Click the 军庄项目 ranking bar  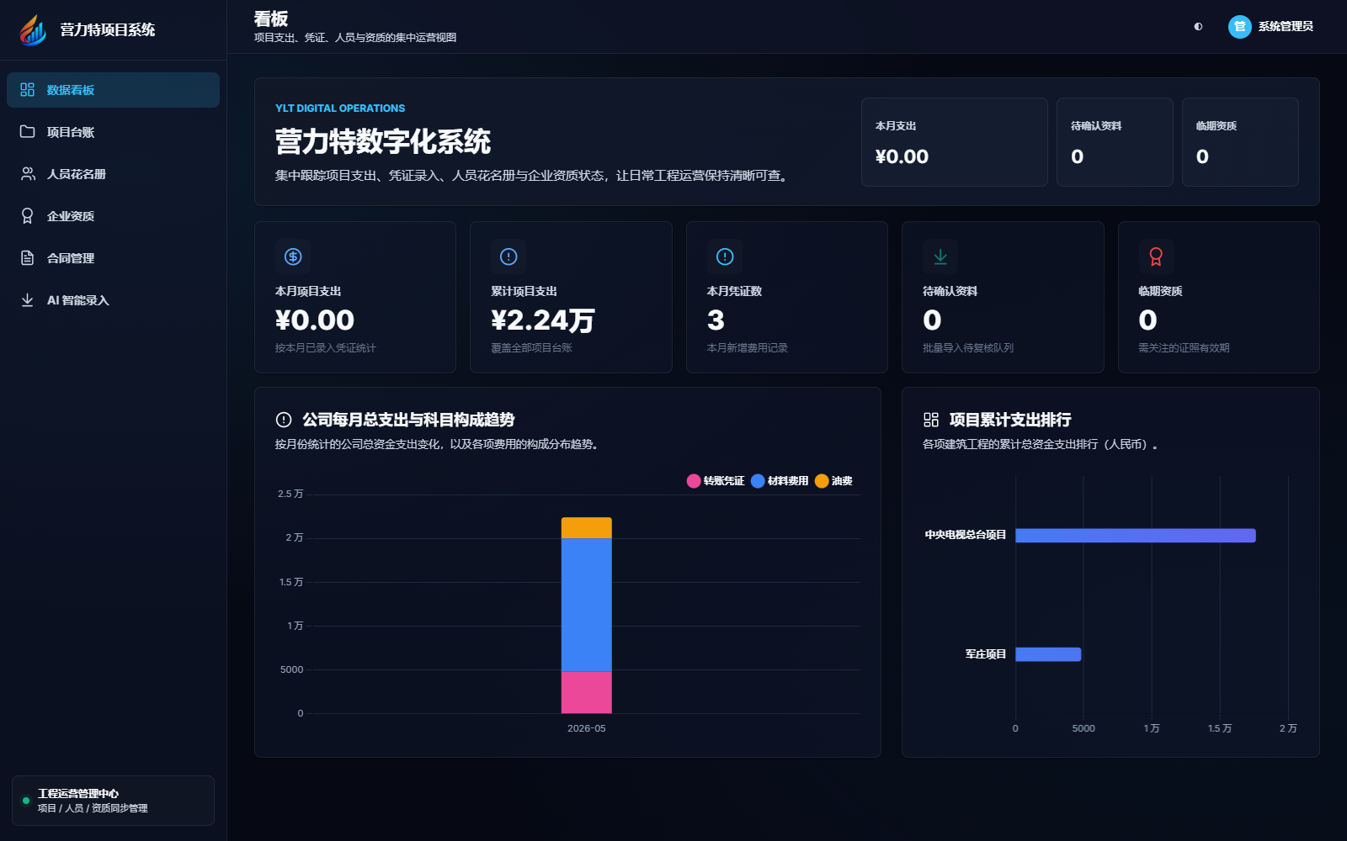tap(1048, 654)
